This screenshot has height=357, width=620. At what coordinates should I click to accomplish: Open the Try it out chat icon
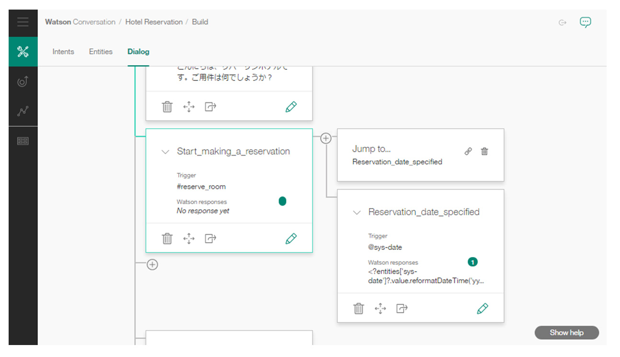pos(585,22)
